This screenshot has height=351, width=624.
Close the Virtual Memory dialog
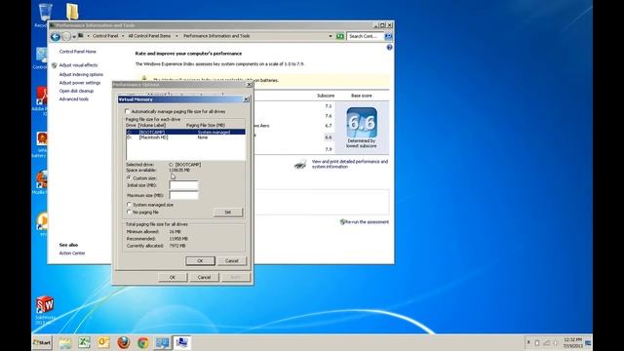(x=246, y=99)
